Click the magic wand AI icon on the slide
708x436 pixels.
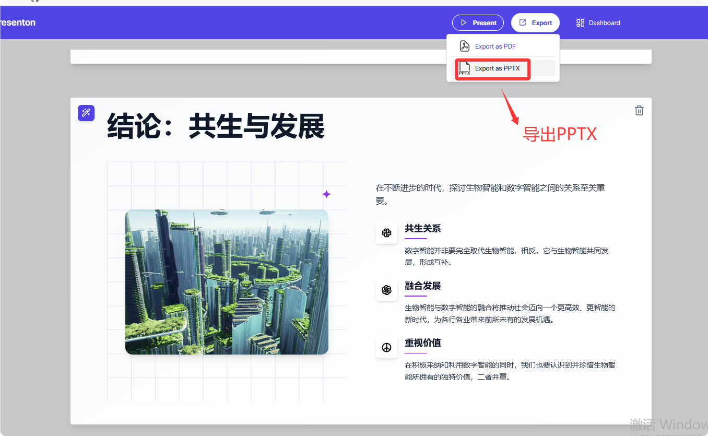tap(86, 113)
